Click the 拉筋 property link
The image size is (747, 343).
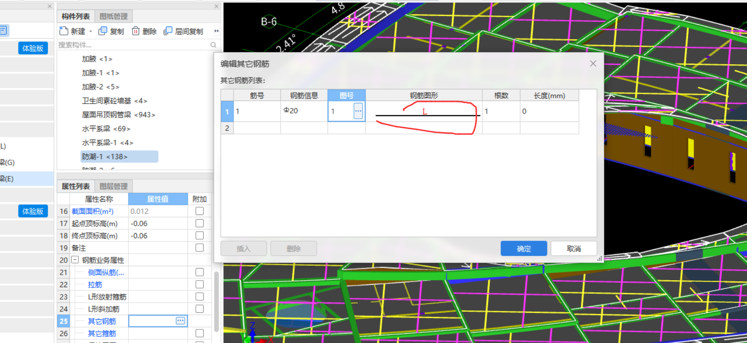pyautogui.click(x=95, y=284)
